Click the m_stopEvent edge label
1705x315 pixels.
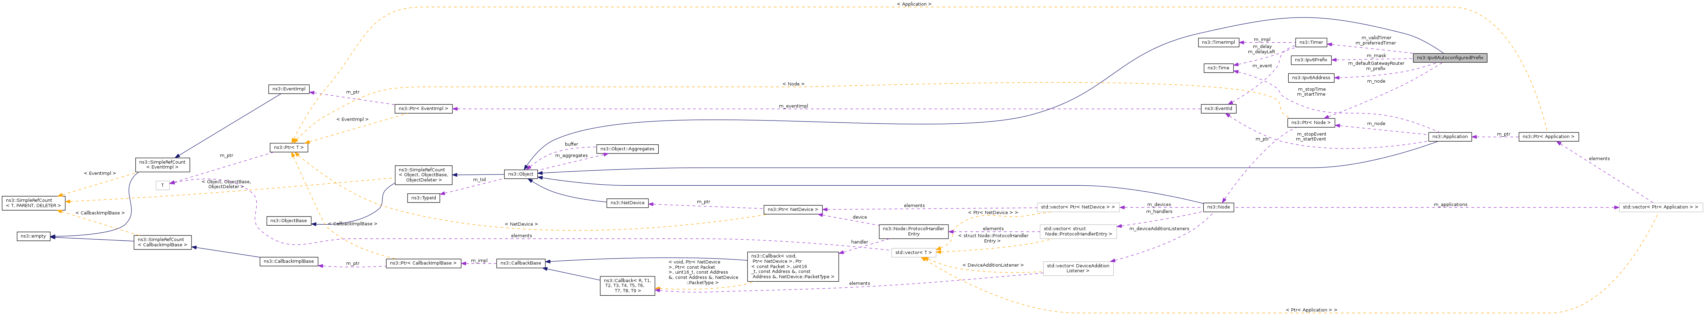[1311, 134]
